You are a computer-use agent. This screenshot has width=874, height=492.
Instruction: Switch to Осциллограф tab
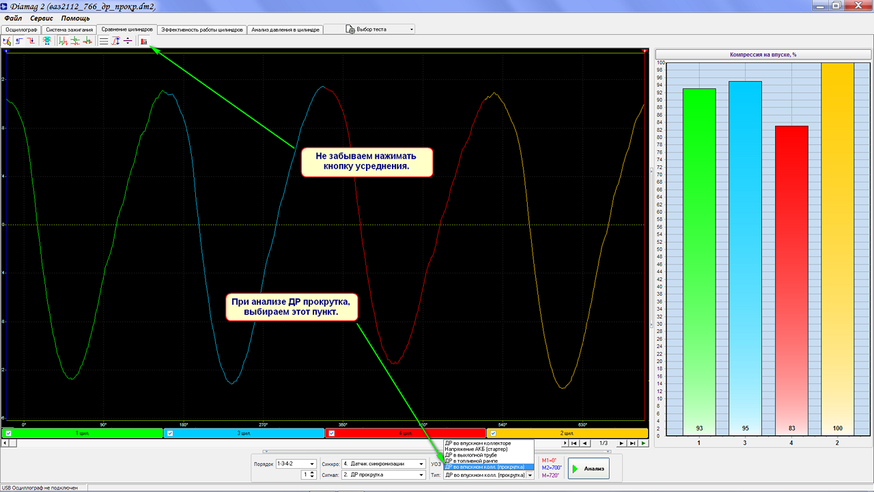20,29
